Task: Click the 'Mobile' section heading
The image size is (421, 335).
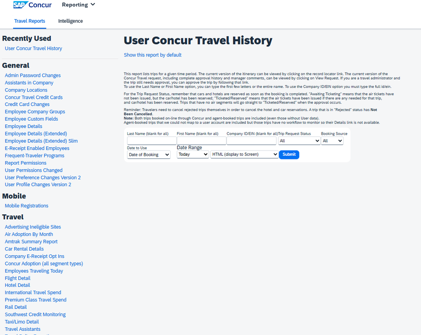Action: [14, 196]
